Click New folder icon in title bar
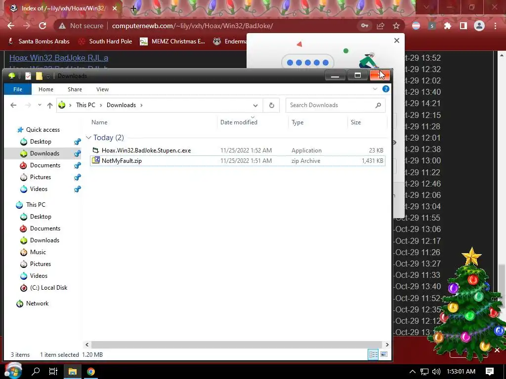Screen dimensions: 506x379 click(39, 76)
